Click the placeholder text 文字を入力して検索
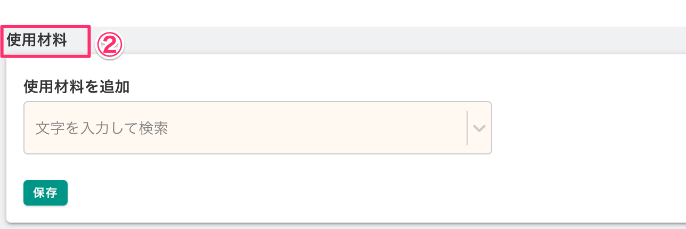686x229 pixels. (x=102, y=128)
